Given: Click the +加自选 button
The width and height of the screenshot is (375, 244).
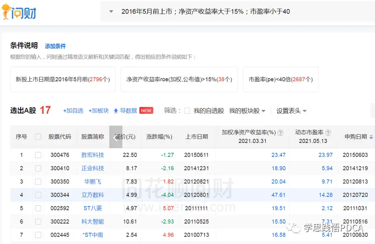Looking at the screenshot, I should (73, 111).
